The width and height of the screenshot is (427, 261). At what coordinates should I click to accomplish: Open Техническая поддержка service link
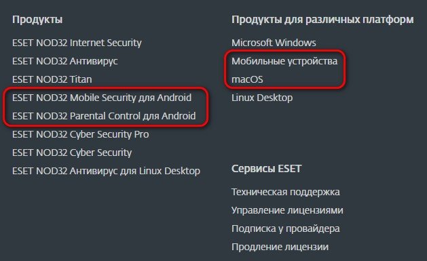coord(286,193)
